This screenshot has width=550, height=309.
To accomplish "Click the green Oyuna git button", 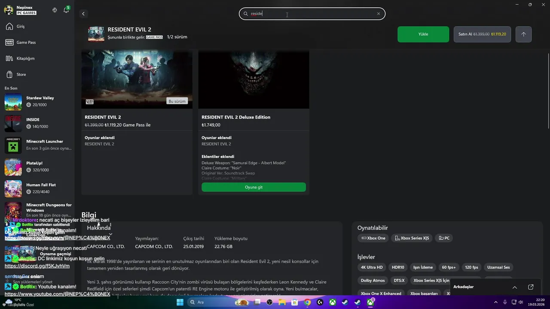I will pos(254,187).
